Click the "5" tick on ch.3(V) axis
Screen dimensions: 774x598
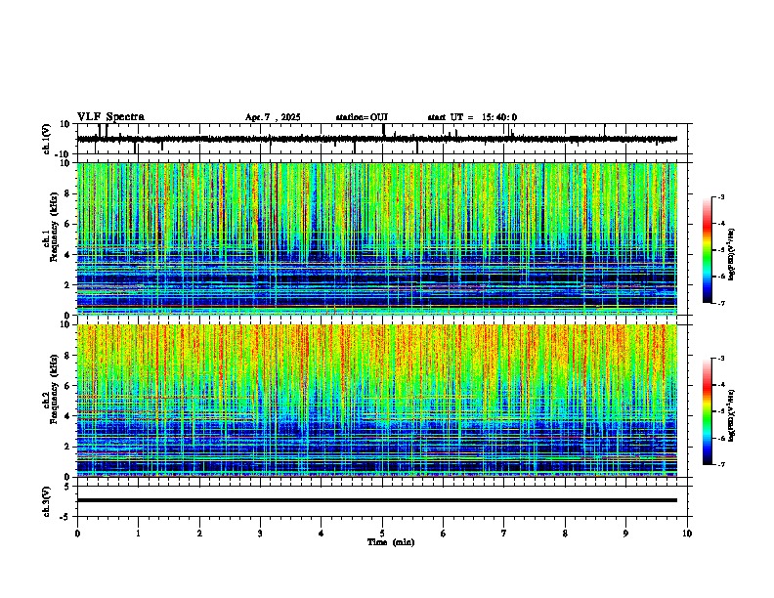(x=67, y=486)
